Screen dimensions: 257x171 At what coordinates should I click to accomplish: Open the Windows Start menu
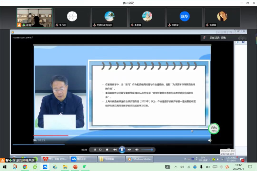coord(5,167)
